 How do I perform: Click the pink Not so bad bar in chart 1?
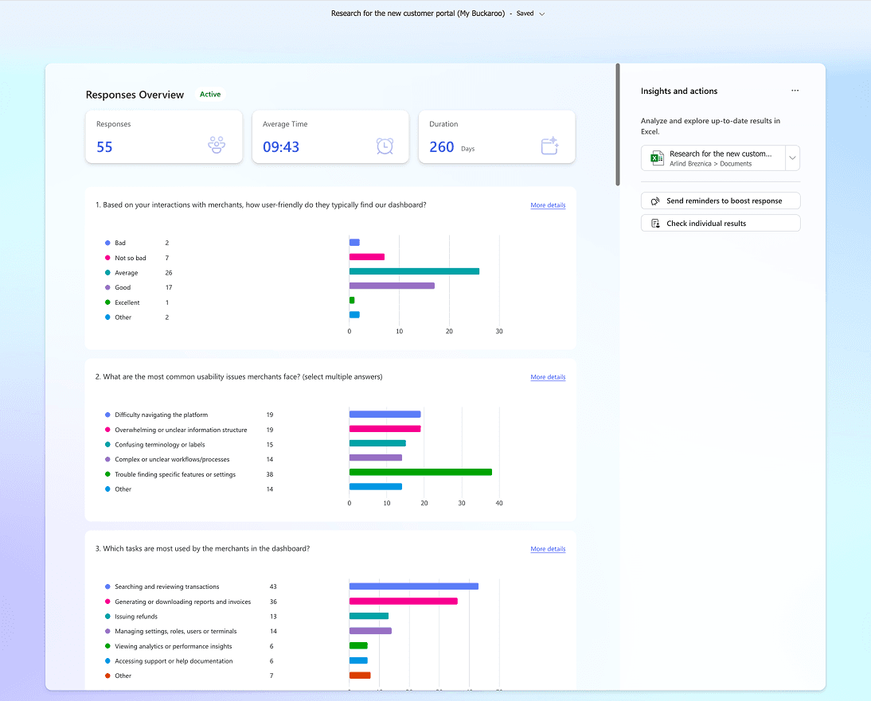point(366,257)
